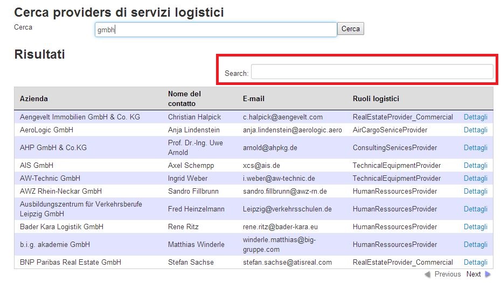Open Dettagli for Aengevelt Immobilien GmbH
Screen dimensions: 501x283
click(x=476, y=117)
